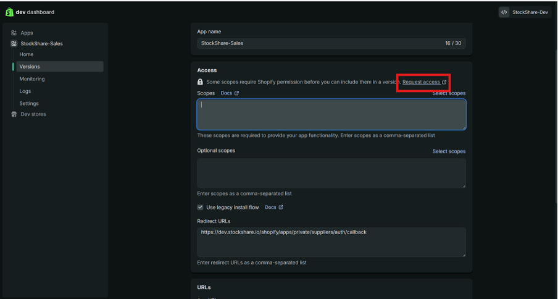Click the App name label
Viewport: 558px width, 299px height.
(209, 32)
